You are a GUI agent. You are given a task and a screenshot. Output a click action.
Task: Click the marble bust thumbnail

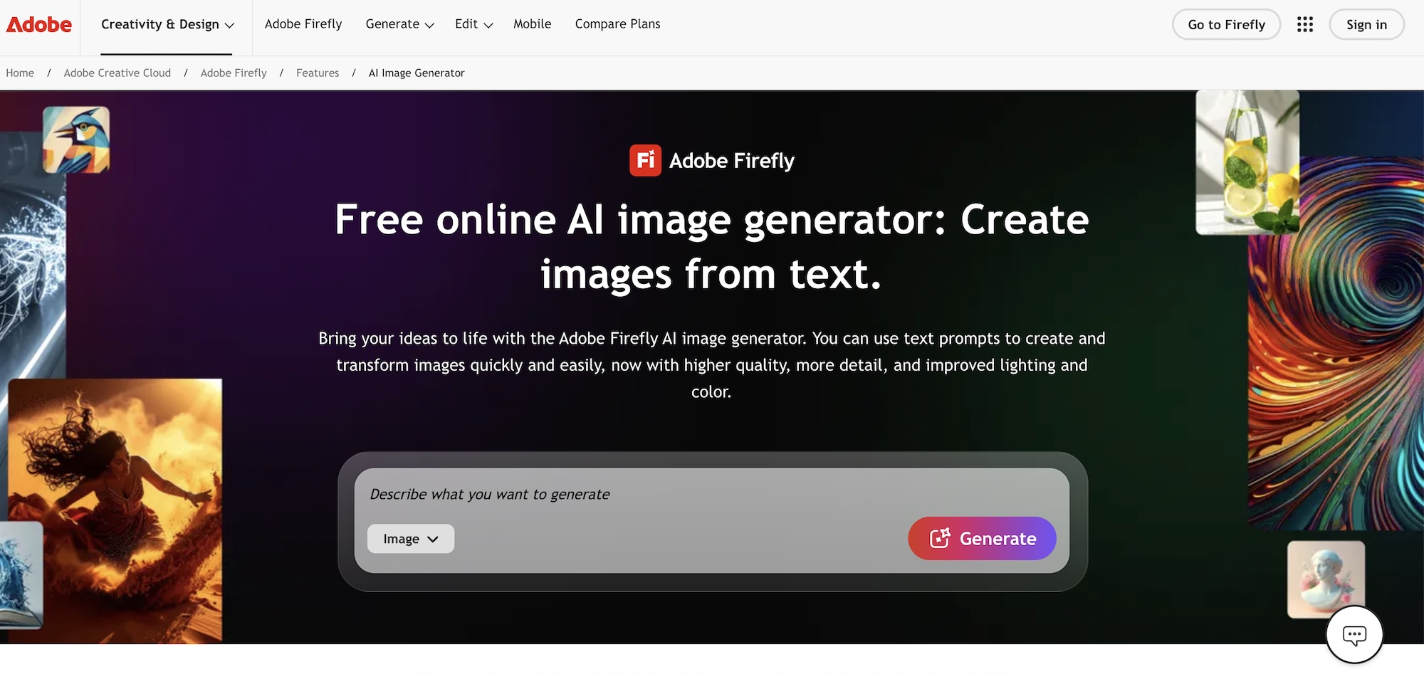pos(1326,579)
